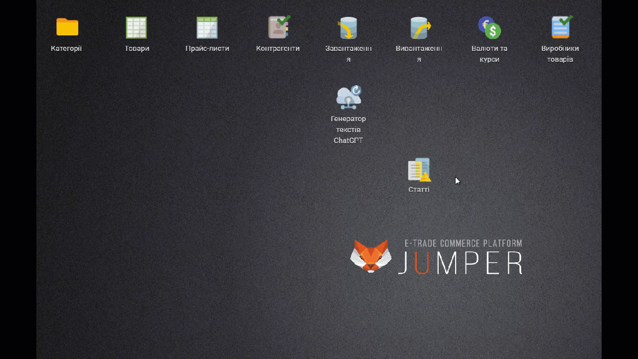Open the Категорії yellow folder icon

pyautogui.click(x=67, y=27)
